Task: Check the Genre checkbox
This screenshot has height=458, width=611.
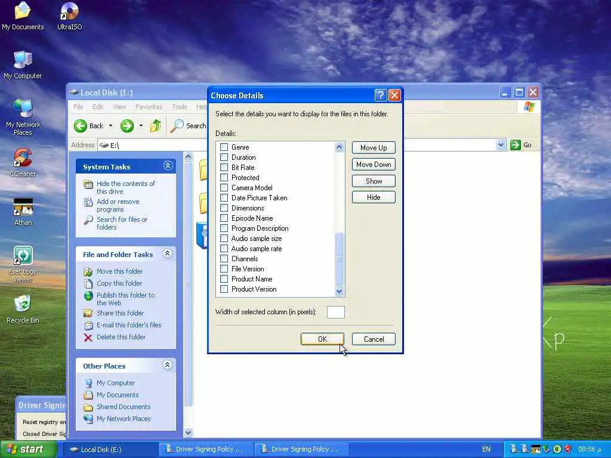Action: 224,147
